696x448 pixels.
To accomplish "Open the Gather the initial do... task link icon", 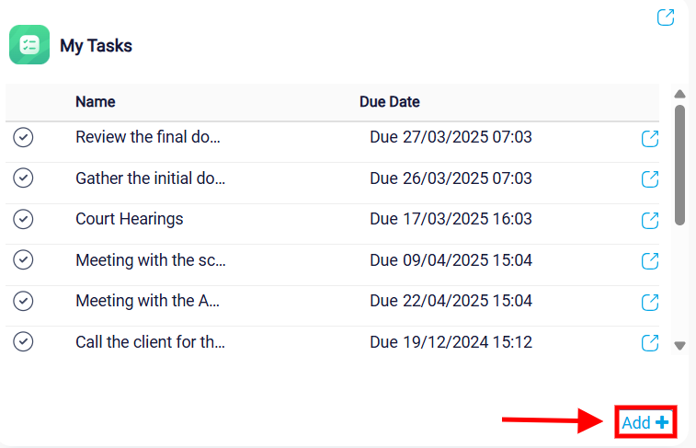I will coord(650,179).
